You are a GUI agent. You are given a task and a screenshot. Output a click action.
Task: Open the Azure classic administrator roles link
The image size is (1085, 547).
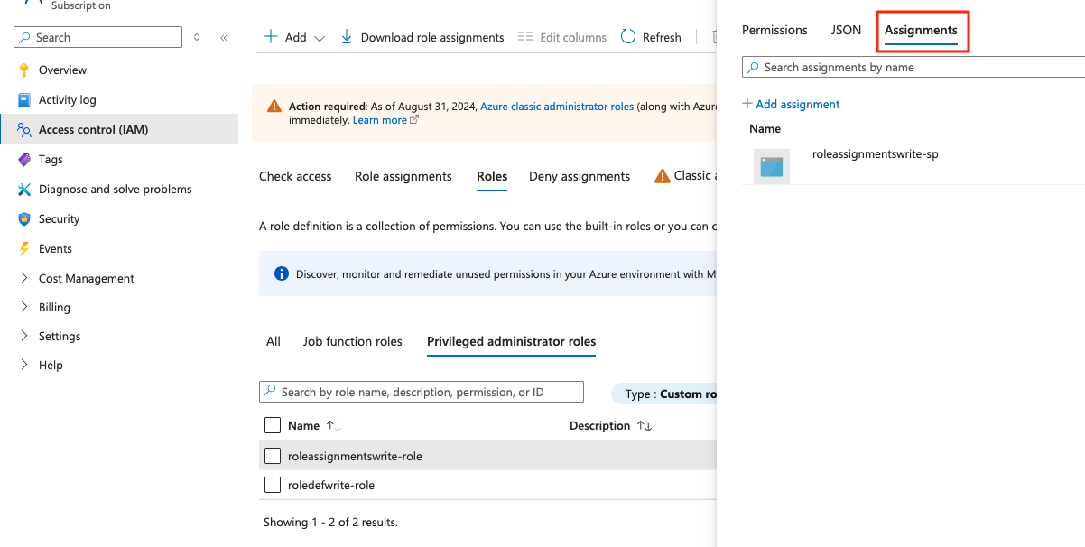pos(557,107)
